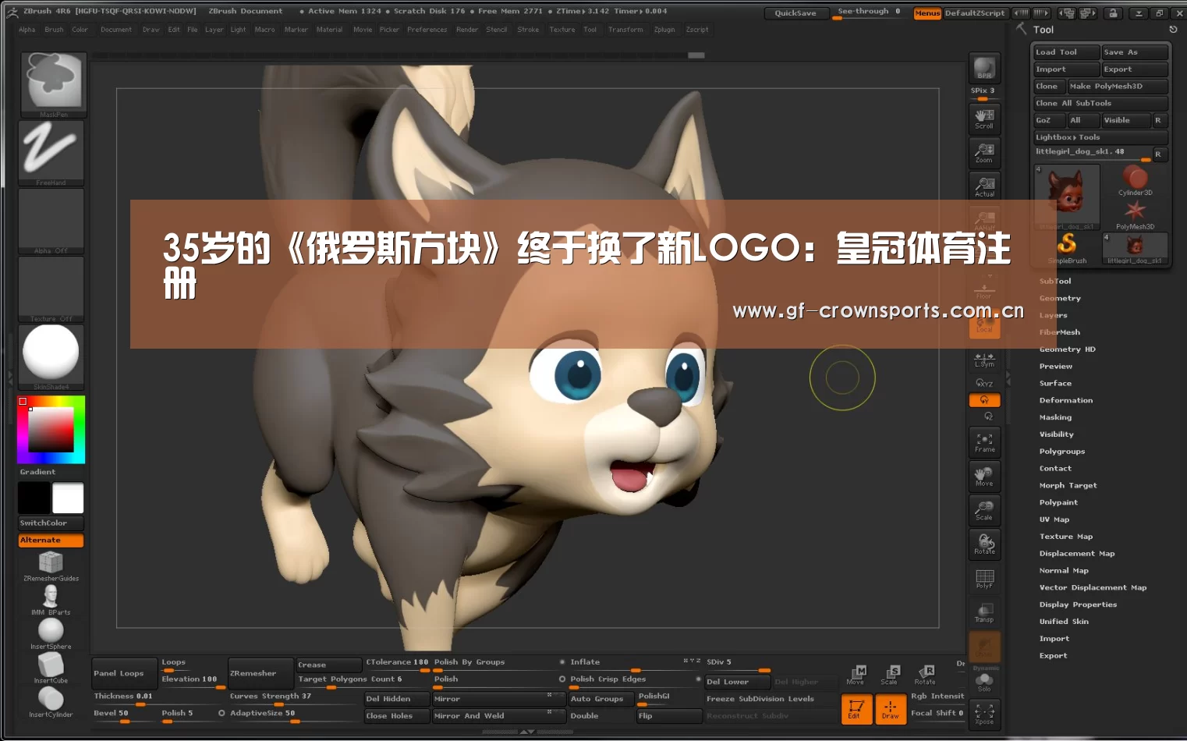Screen dimensions: 1187x741
Task: Click the Del Lower button
Action: [x=737, y=682]
